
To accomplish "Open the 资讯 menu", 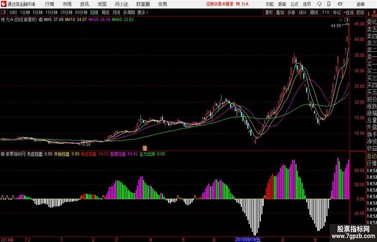I will [84, 4].
